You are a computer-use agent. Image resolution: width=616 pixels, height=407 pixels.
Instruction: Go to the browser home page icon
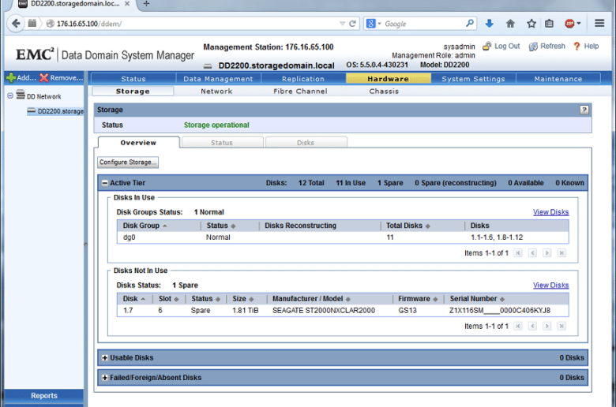click(510, 24)
